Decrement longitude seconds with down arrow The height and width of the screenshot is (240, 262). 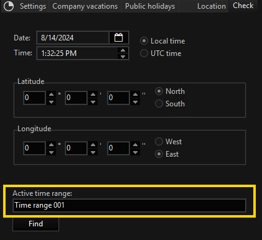click(x=135, y=152)
